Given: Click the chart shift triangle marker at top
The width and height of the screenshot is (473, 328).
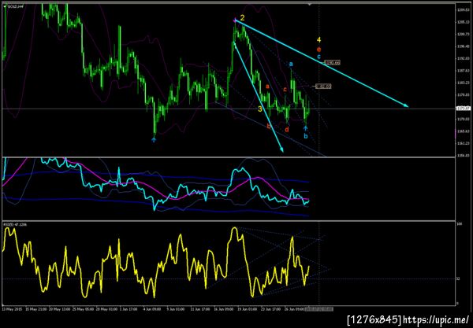Looking at the screenshot, I should pyautogui.click(x=309, y=5).
